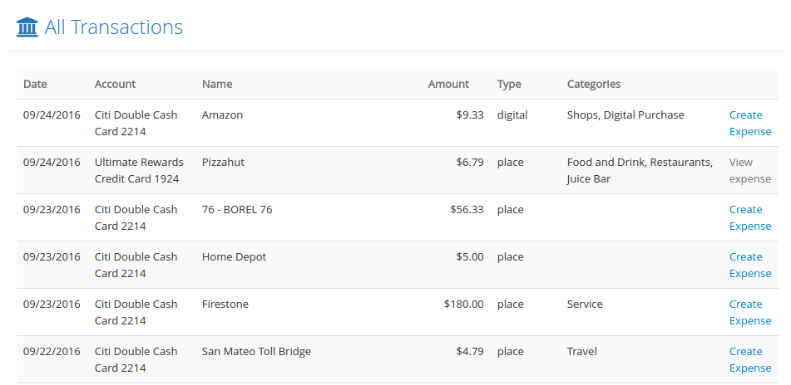Create Expense for 76 - BOREL 76
The width and height of the screenshot is (791, 385).
pos(750,218)
